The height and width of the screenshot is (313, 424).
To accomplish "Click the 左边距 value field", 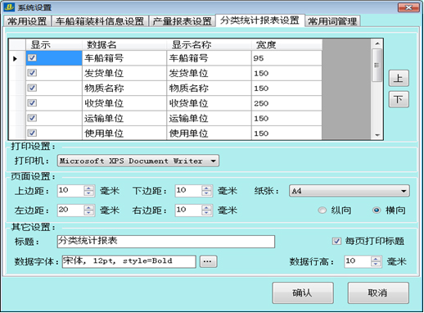I will click(70, 211).
